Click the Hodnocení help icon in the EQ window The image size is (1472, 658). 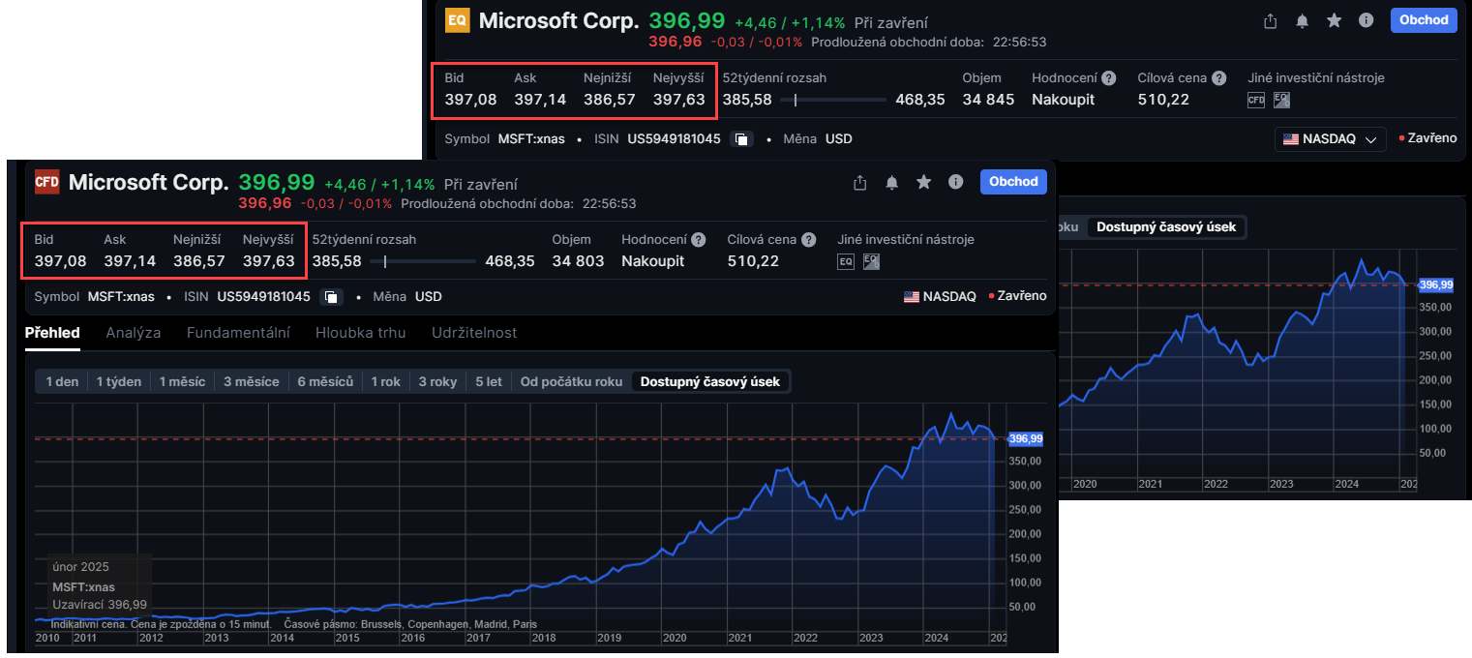click(x=1109, y=78)
